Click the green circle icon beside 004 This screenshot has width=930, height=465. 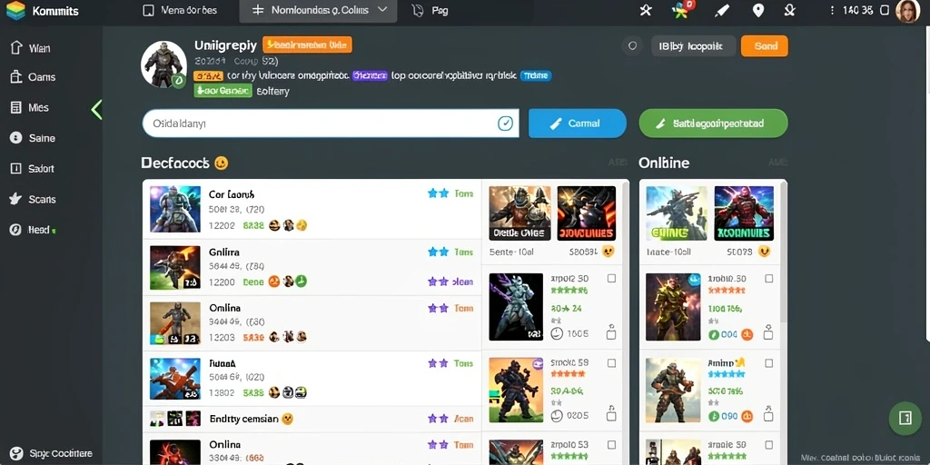(x=714, y=334)
